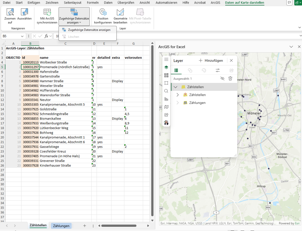Click the next sheet navigation arrow

click(15, 226)
